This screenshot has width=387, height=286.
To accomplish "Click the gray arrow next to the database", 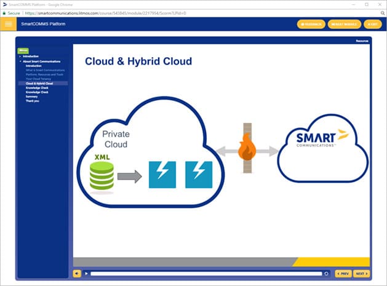I will click(130, 177).
